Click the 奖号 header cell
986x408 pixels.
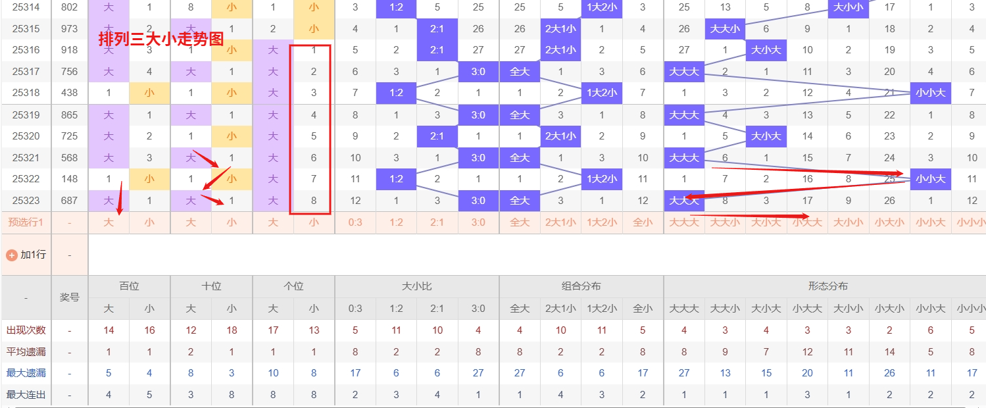tap(69, 297)
